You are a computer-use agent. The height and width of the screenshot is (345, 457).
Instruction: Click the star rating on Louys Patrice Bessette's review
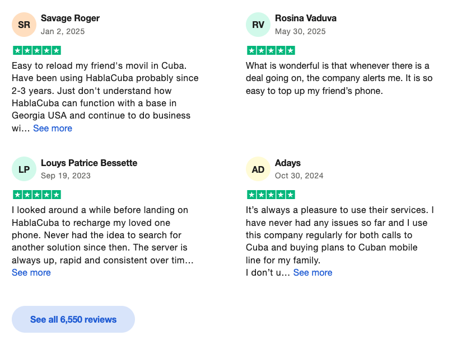(x=37, y=195)
